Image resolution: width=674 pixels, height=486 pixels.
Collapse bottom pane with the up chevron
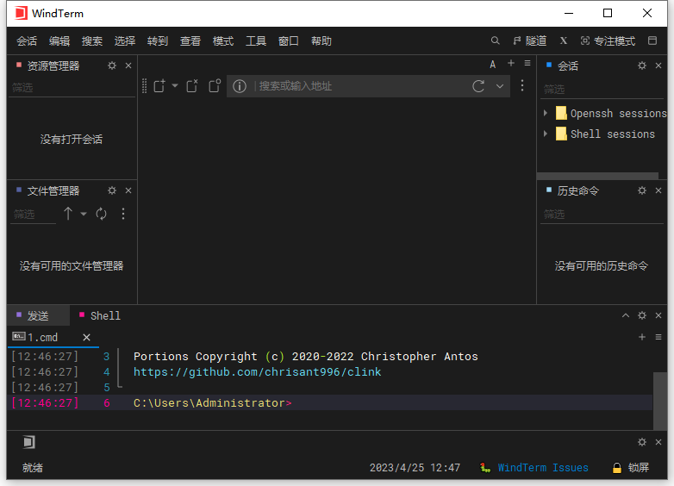tap(626, 316)
